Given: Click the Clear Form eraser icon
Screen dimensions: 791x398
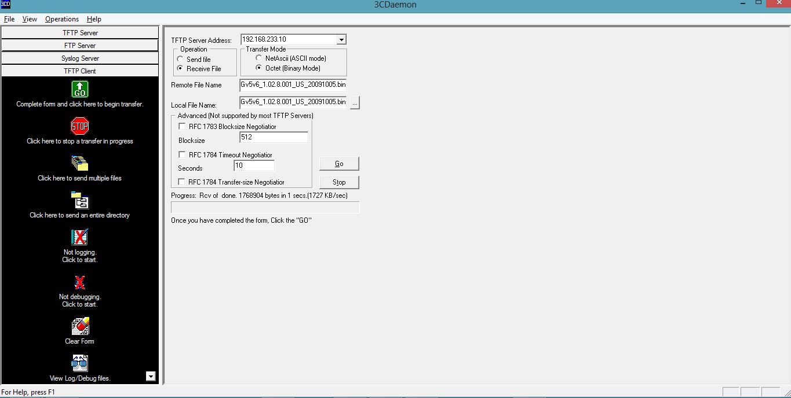Looking at the screenshot, I should [80, 326].
